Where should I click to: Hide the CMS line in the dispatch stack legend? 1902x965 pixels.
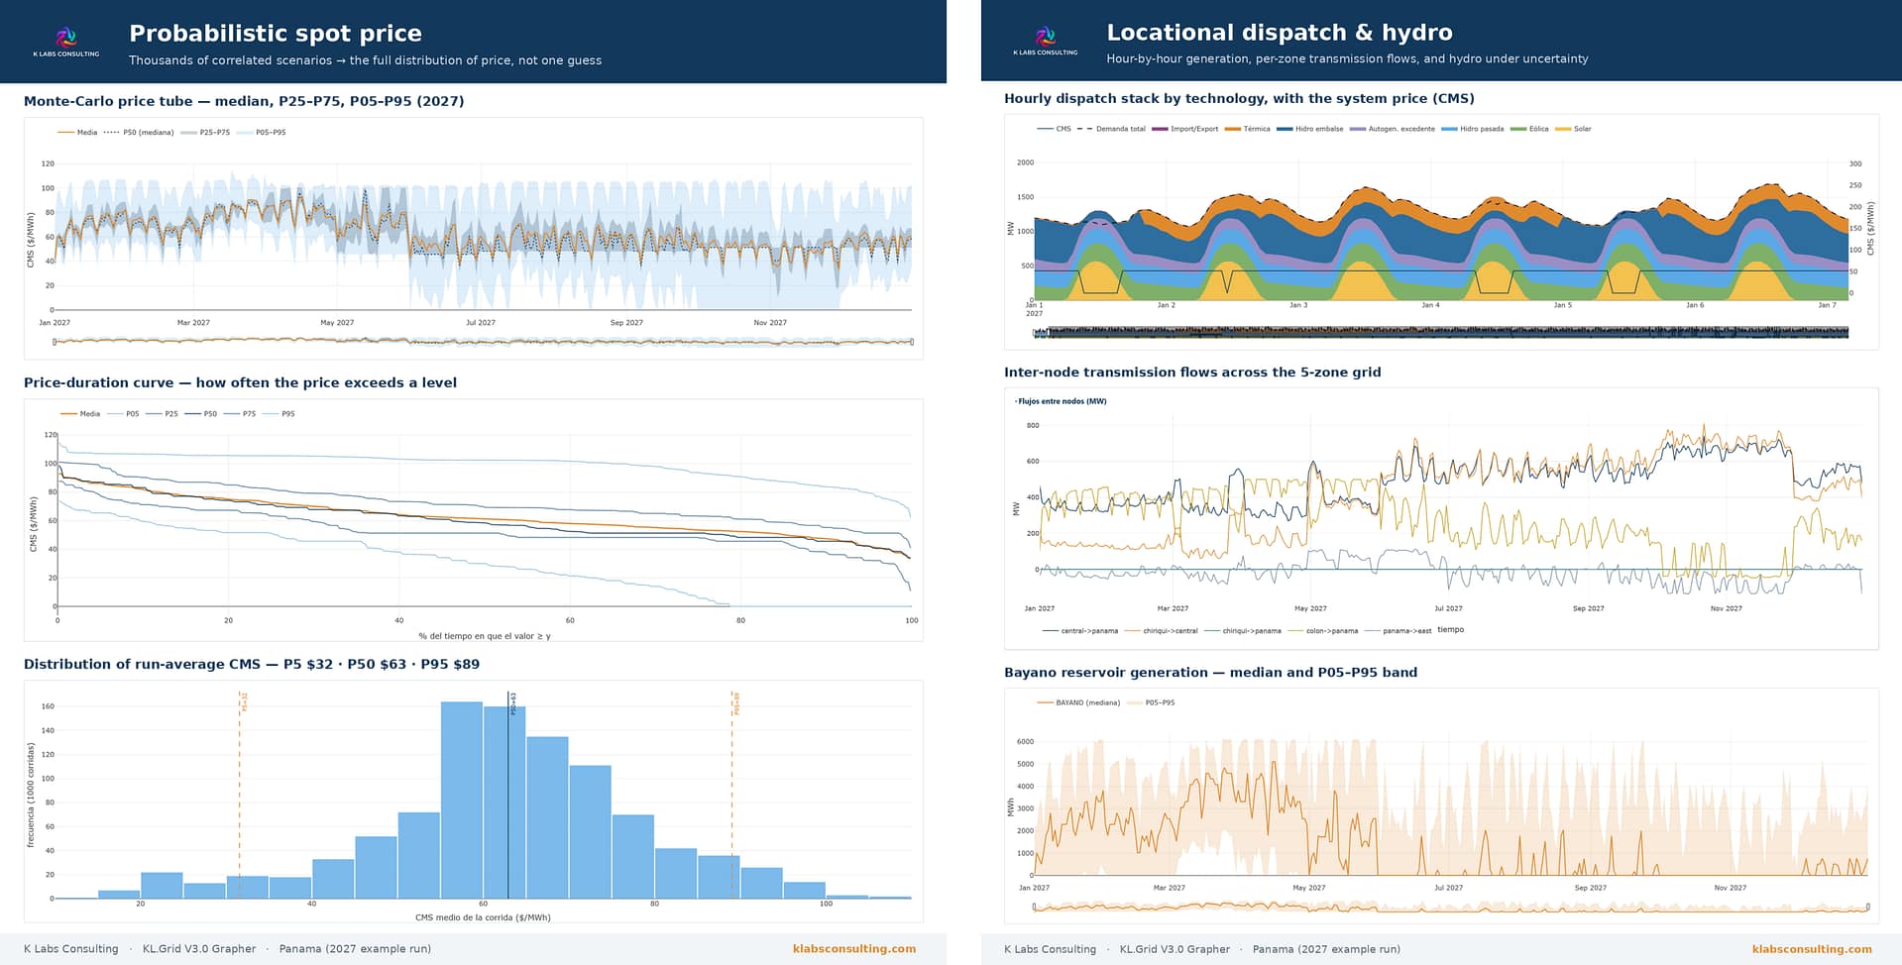tap(1054, 129)
